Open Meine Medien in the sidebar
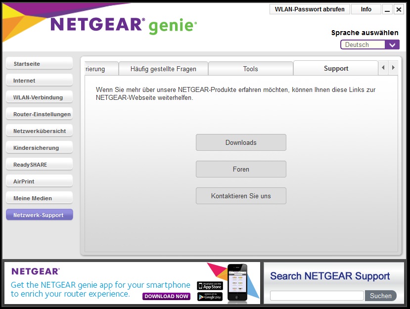 40,198
